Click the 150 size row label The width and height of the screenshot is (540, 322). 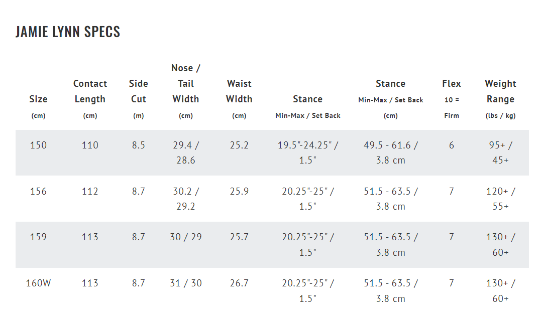(x=38, y=145)
